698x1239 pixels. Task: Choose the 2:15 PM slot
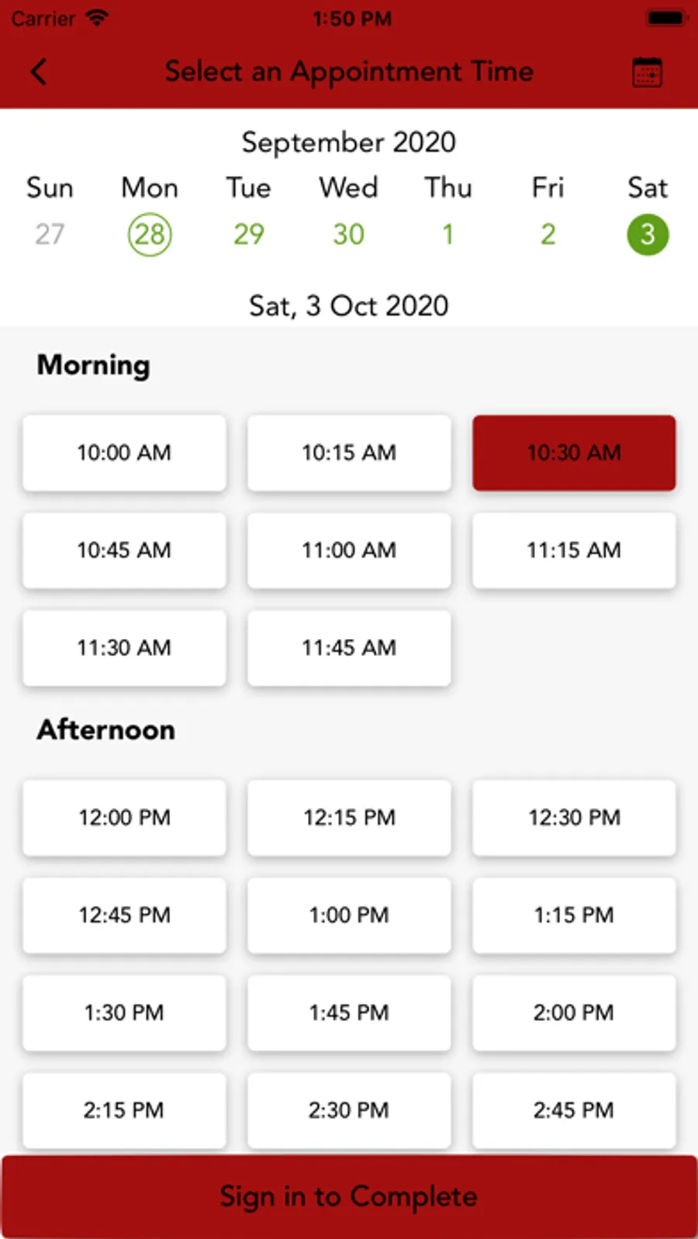[x=124, y=1110]
